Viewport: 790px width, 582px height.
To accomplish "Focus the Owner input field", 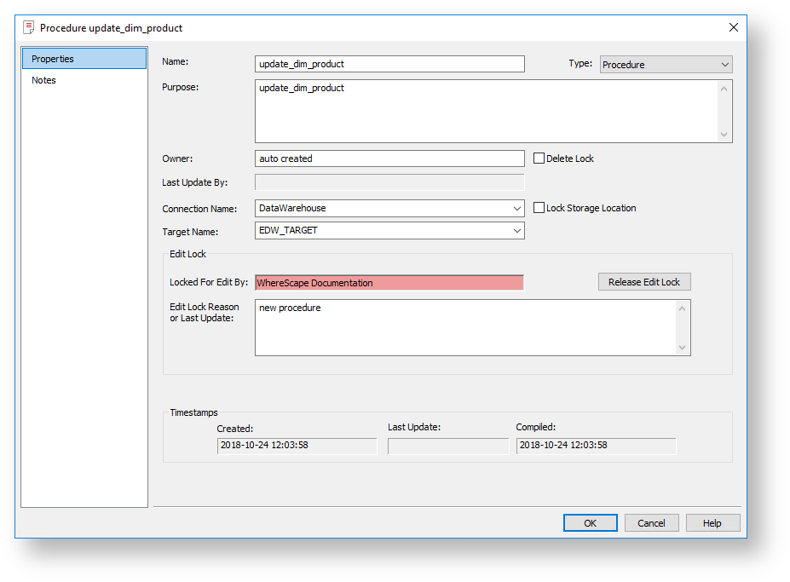I will click(x=389, y=158).
